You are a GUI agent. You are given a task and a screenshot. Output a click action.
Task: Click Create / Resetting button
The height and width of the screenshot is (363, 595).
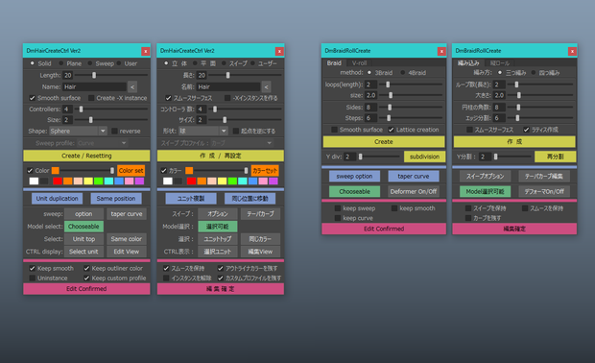86,156
